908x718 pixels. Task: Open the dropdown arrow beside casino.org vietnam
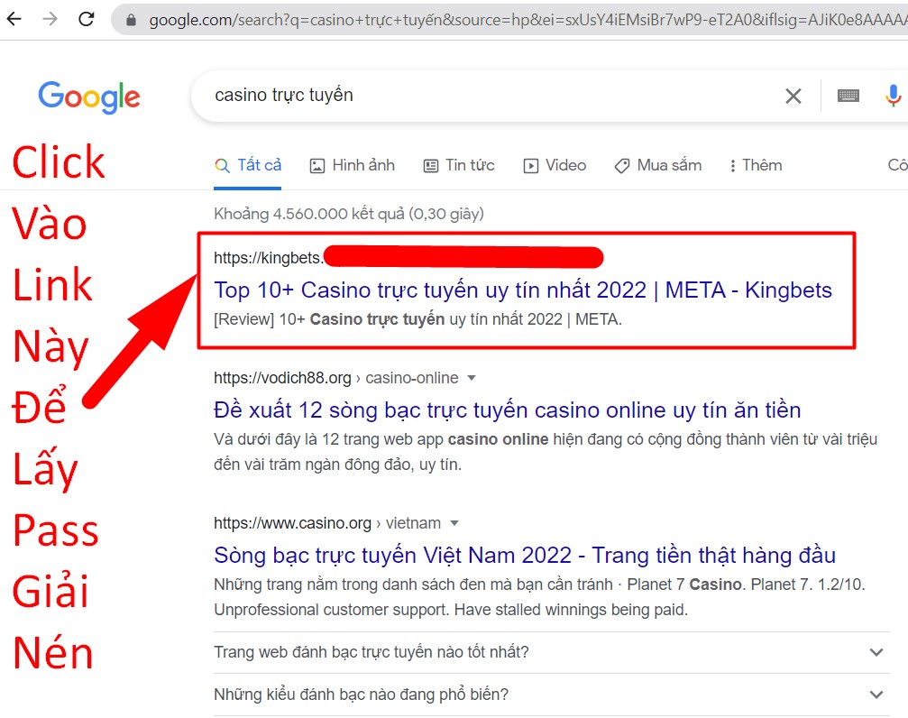coord(454,523)
